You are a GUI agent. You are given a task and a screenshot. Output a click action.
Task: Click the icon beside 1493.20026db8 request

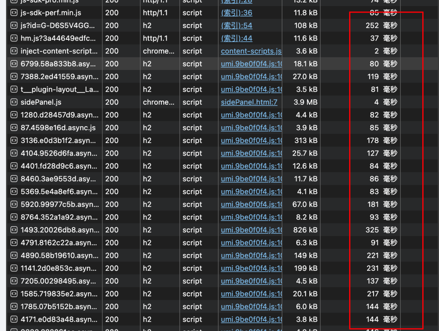pyautogui.click(x=14, y=230)
